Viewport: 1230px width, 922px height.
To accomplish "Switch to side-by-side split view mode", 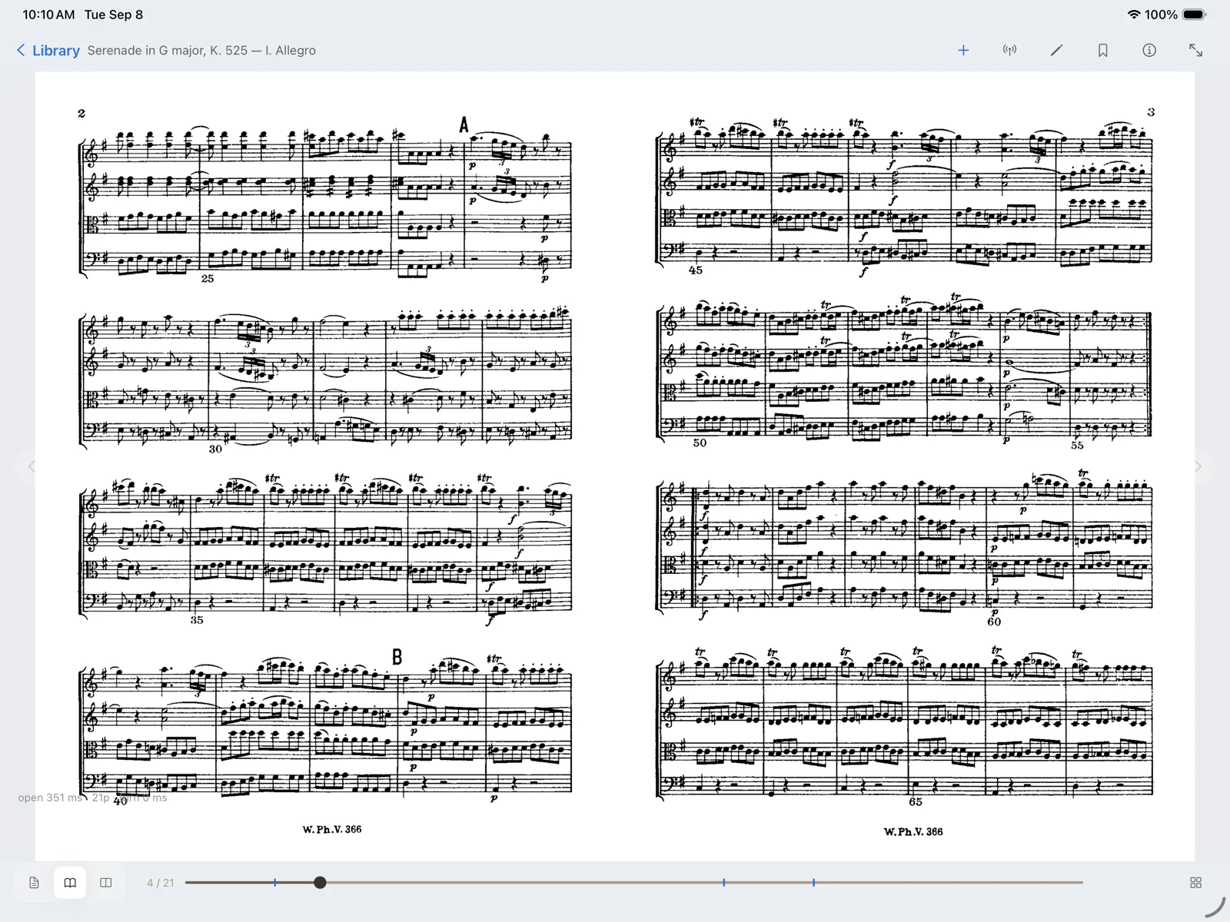I will pos(106,883).
